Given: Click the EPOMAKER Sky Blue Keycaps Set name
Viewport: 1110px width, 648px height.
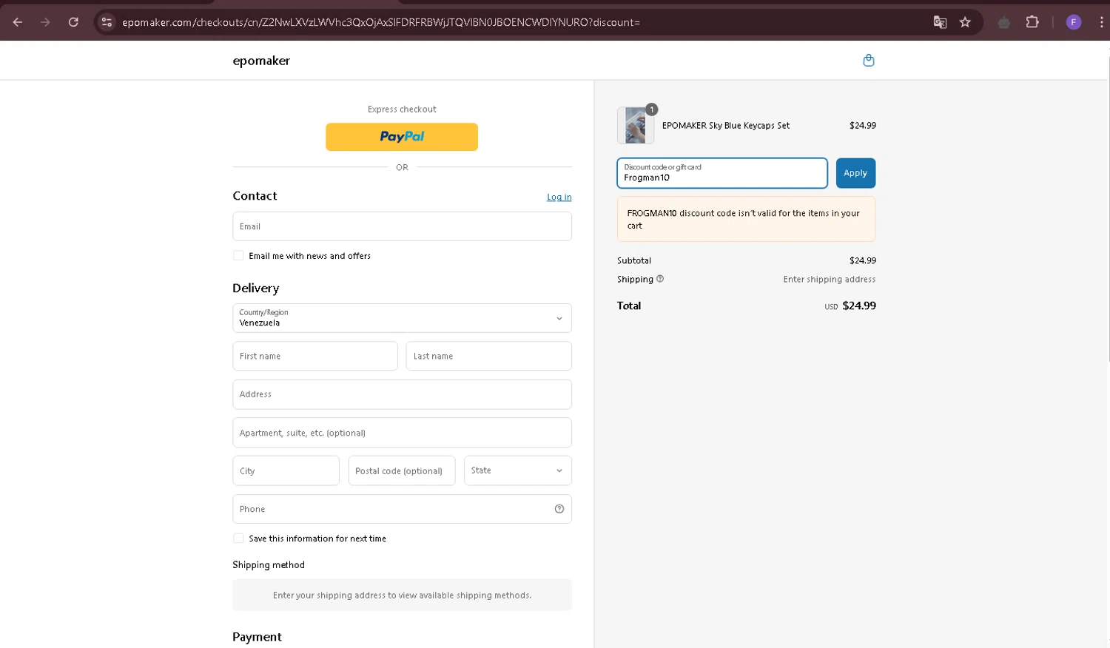Looking at the screenshot, I should click(x=725, y=126).
